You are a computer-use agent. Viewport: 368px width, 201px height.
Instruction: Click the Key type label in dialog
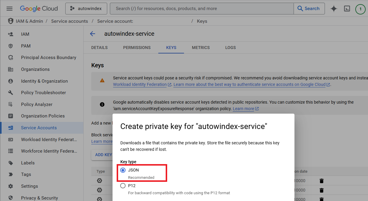[x=128, y=162]
